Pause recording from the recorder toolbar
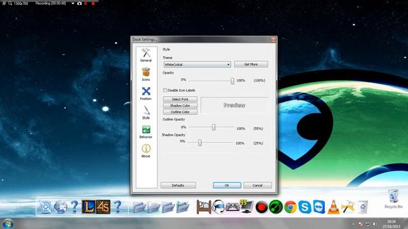Screen dimensions: 408x229 (x=85, y=3)
